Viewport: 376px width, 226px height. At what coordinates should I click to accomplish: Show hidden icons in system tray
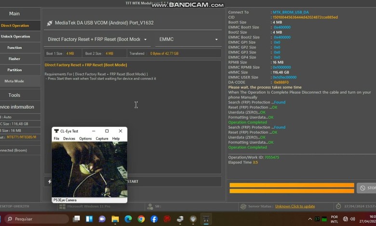click(310, 219)
